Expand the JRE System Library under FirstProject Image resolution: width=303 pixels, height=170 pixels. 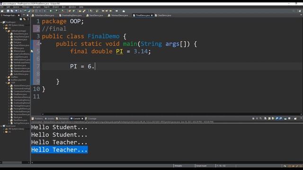pyautogui.click(x=4, y=25)
